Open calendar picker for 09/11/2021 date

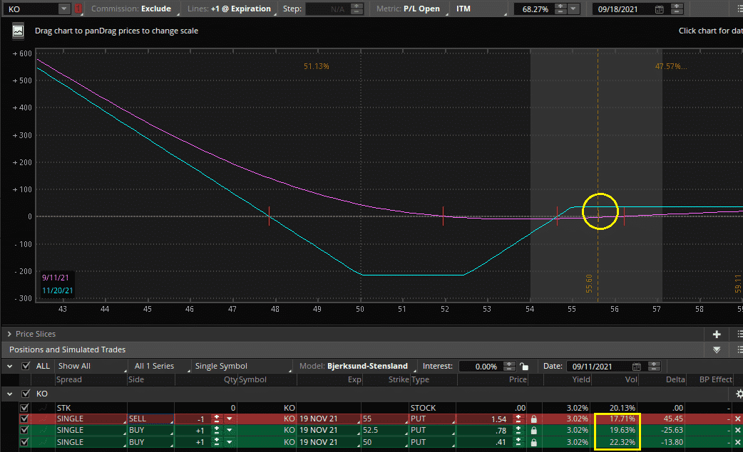tap(636, 367)
